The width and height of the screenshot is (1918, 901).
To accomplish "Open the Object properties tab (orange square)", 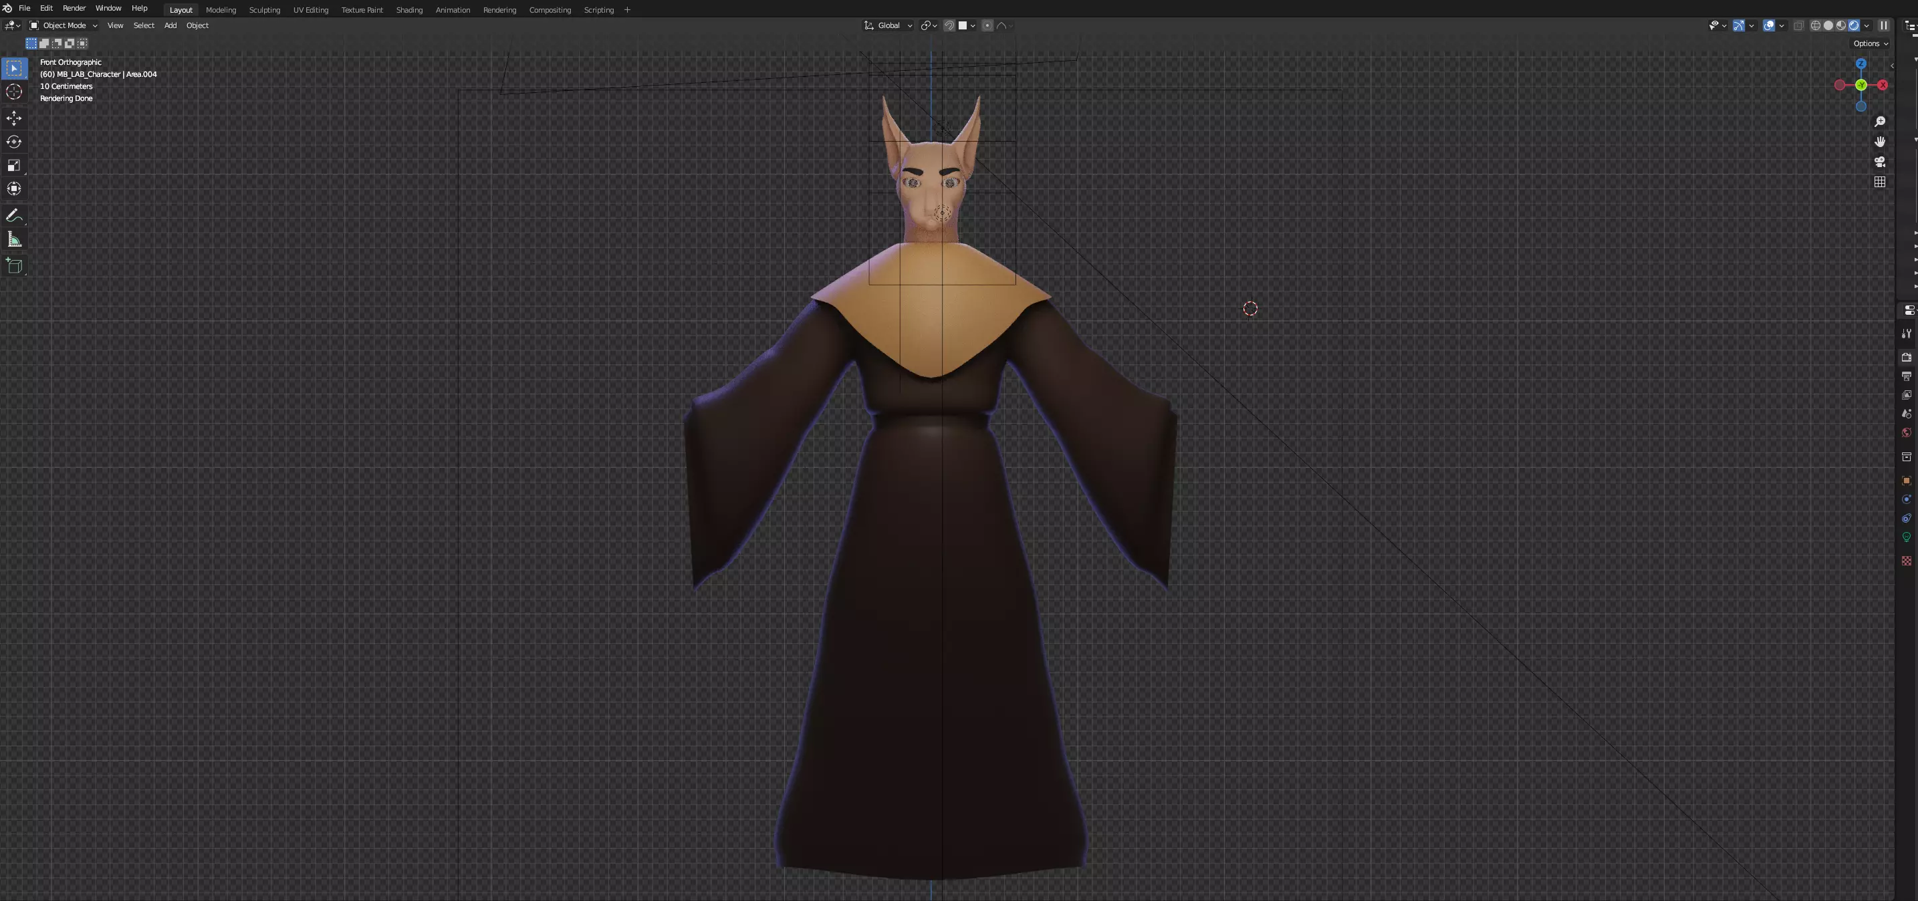I will pyautogui.click(x=1906, y=481).
